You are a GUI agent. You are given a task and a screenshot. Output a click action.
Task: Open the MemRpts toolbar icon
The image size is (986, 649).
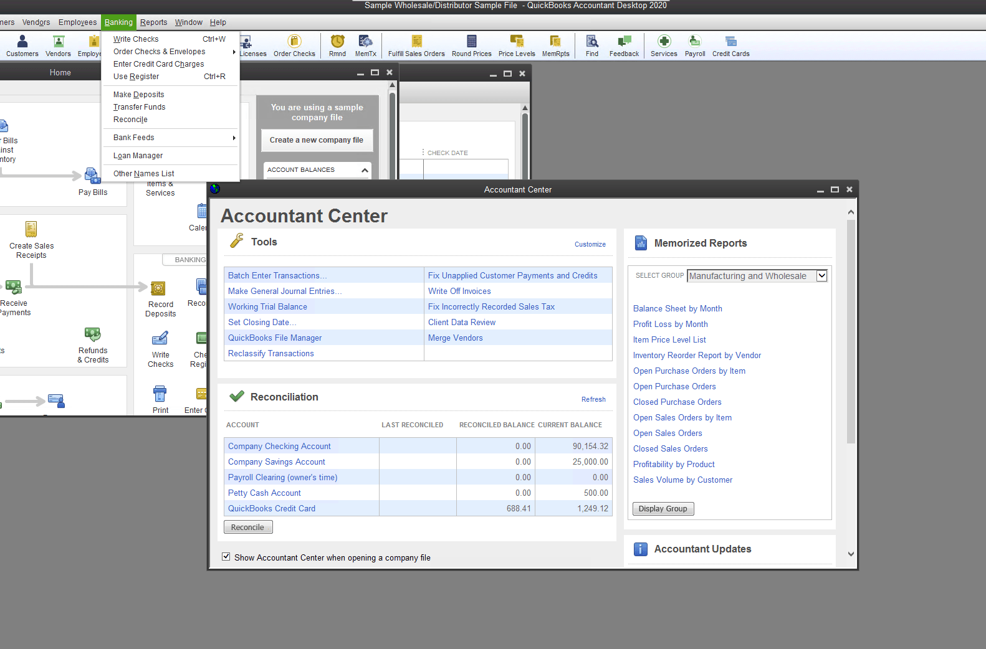coord(555,46)
